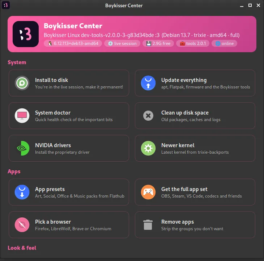Click the NVIDIA drivers green eye icon
Image resolution: width=264 pixels, height=261 pixels.
[23, 148]
